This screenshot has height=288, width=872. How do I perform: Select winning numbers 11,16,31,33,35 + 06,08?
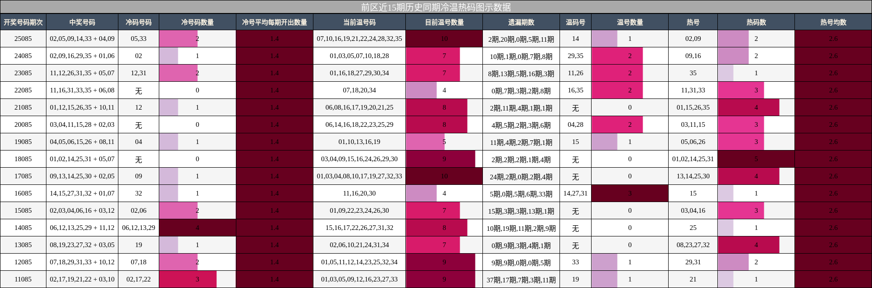(x=82, y=90)
